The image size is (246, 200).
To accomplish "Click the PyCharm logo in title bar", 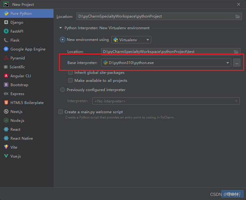I will pyautogui.click(x=6, y=4).
